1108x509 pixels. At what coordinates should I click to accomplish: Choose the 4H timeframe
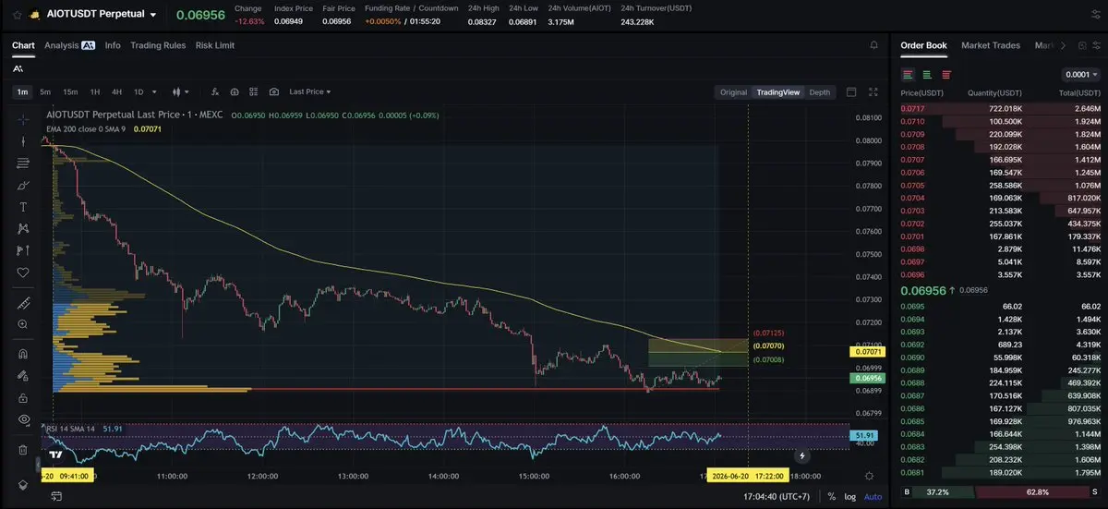[x=117, y=92]
